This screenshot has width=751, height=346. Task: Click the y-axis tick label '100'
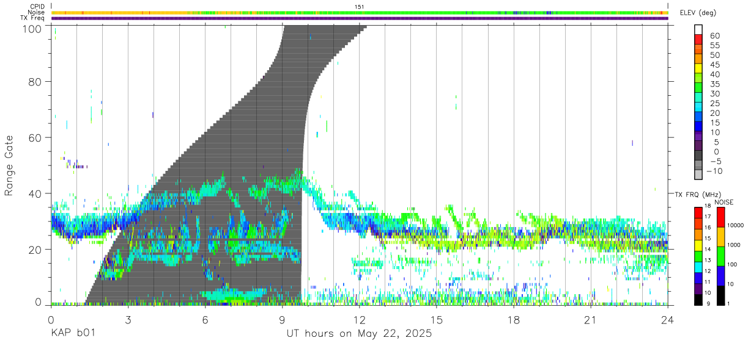[x=31, y=29]
